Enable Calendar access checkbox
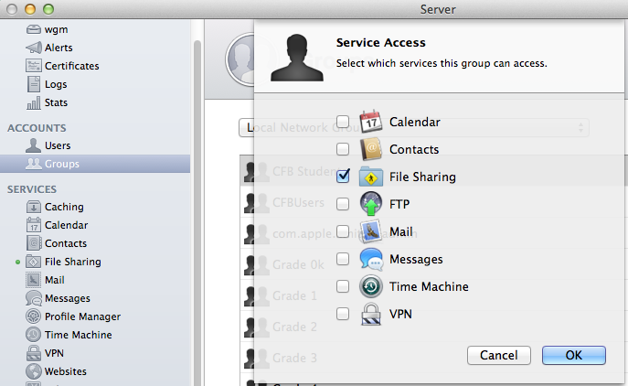This screenshot has height=386, width=628. [x=343, y=122]
